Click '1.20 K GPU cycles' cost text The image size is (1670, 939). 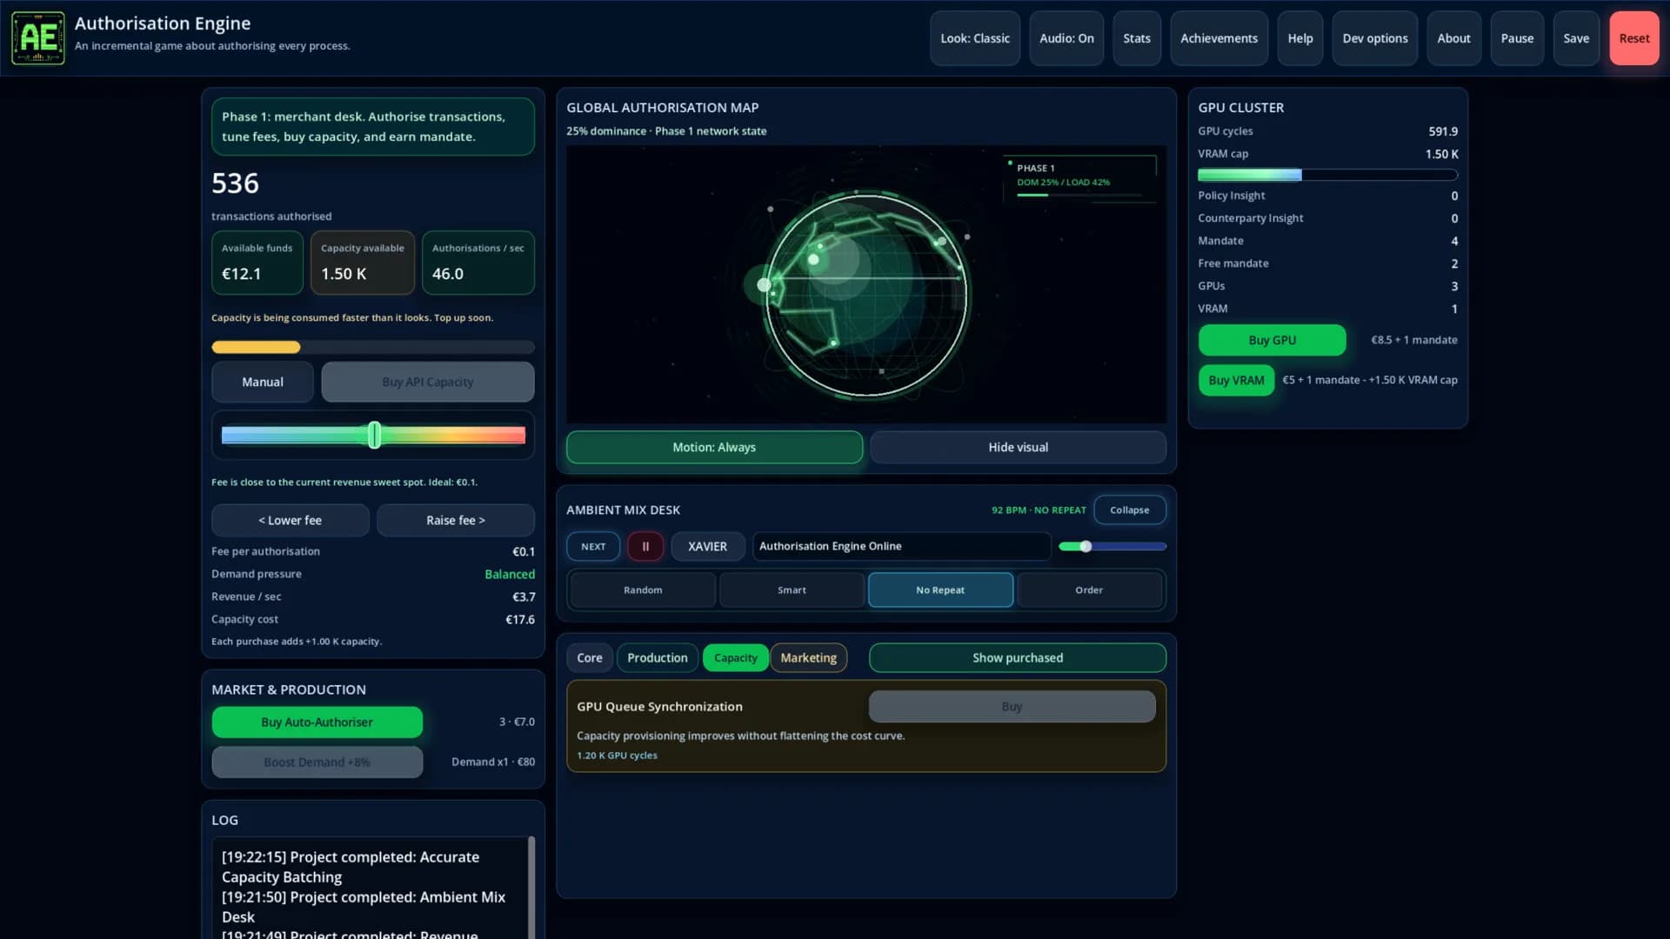pos(617,755)
